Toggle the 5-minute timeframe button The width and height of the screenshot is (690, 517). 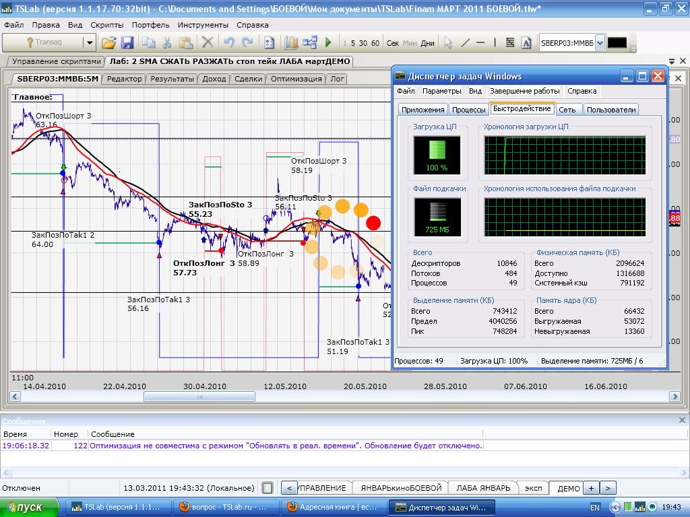click(352, 43)
